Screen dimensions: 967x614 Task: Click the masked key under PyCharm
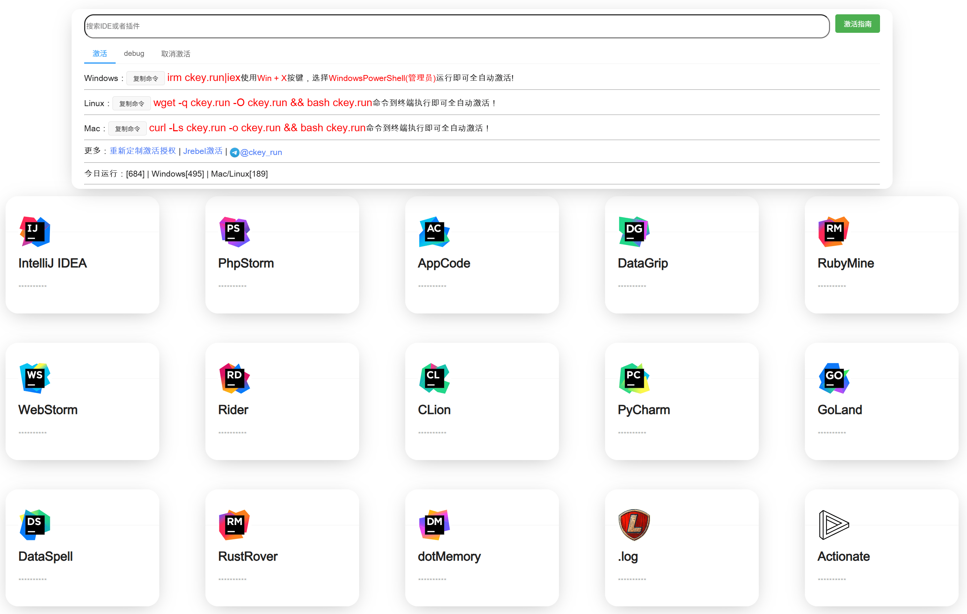(632, 432)
